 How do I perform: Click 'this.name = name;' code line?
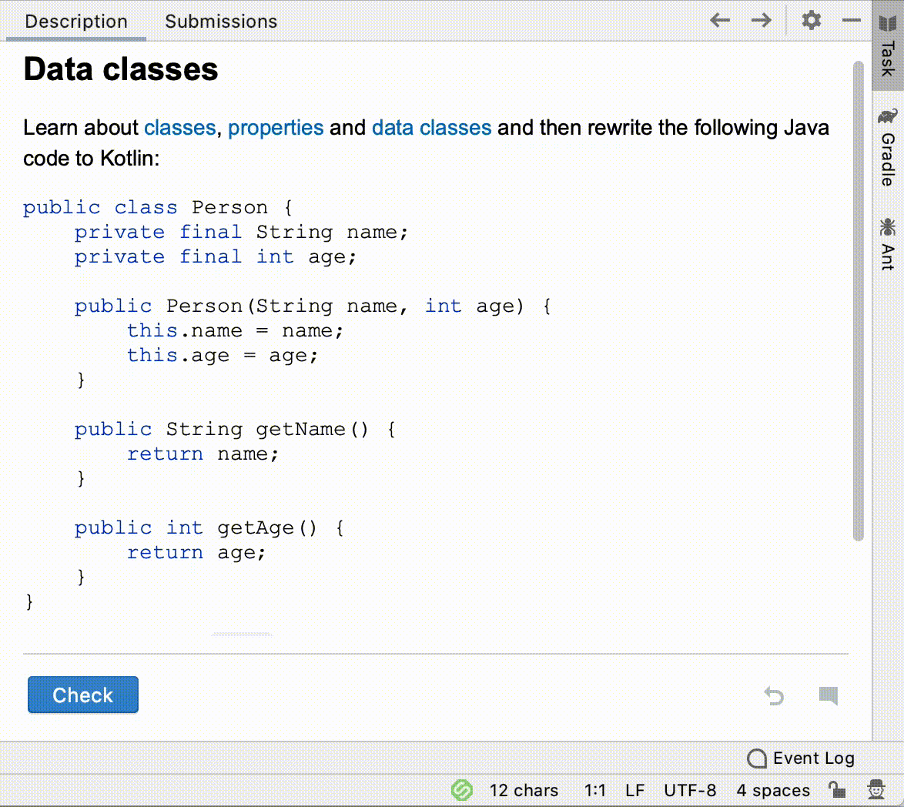tap(235, 331)
